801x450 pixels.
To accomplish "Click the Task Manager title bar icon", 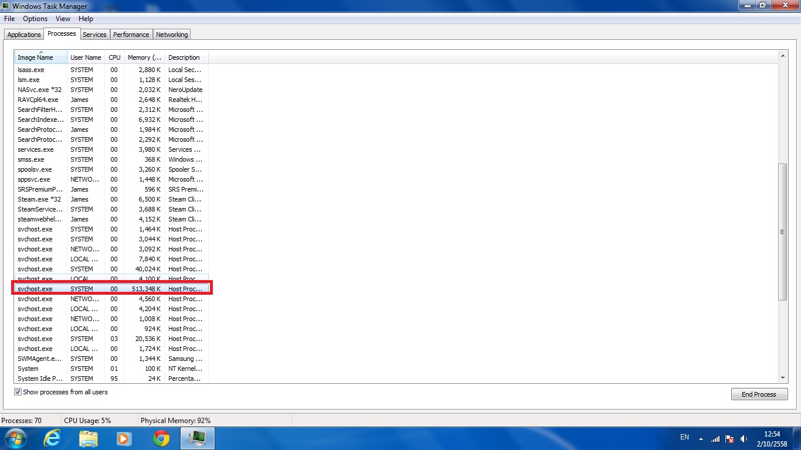I will click(6, 6).
